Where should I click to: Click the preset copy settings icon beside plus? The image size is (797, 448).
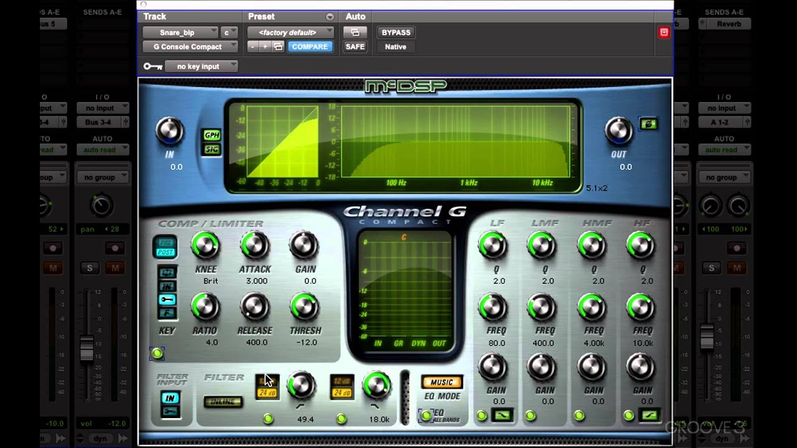[278, 47]
